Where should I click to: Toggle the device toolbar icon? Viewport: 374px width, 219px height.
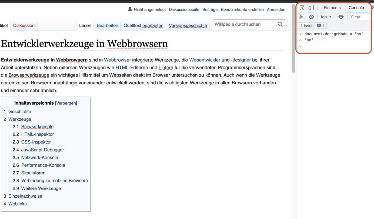311,8
